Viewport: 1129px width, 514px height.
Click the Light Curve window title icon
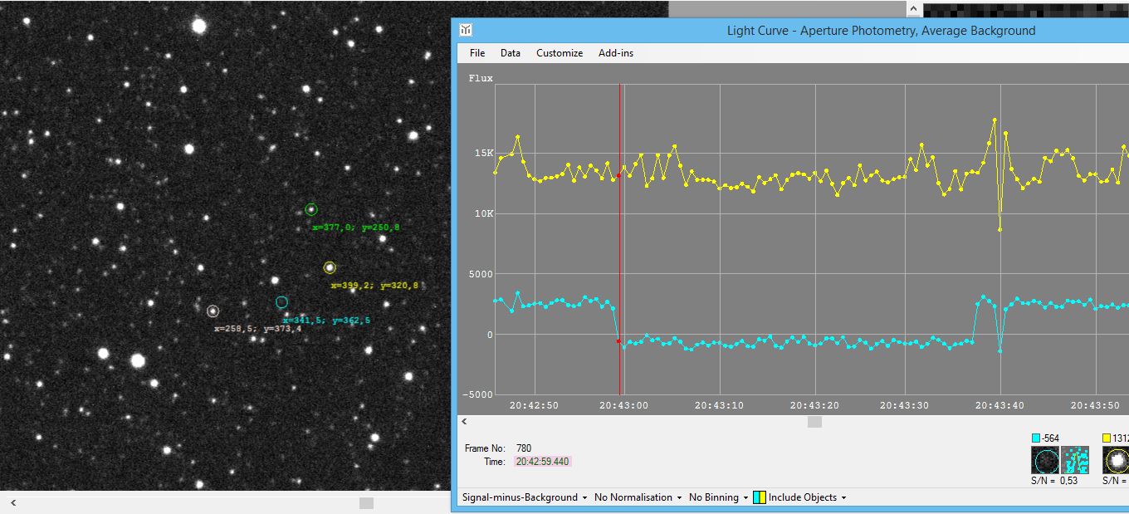(466, 31)
